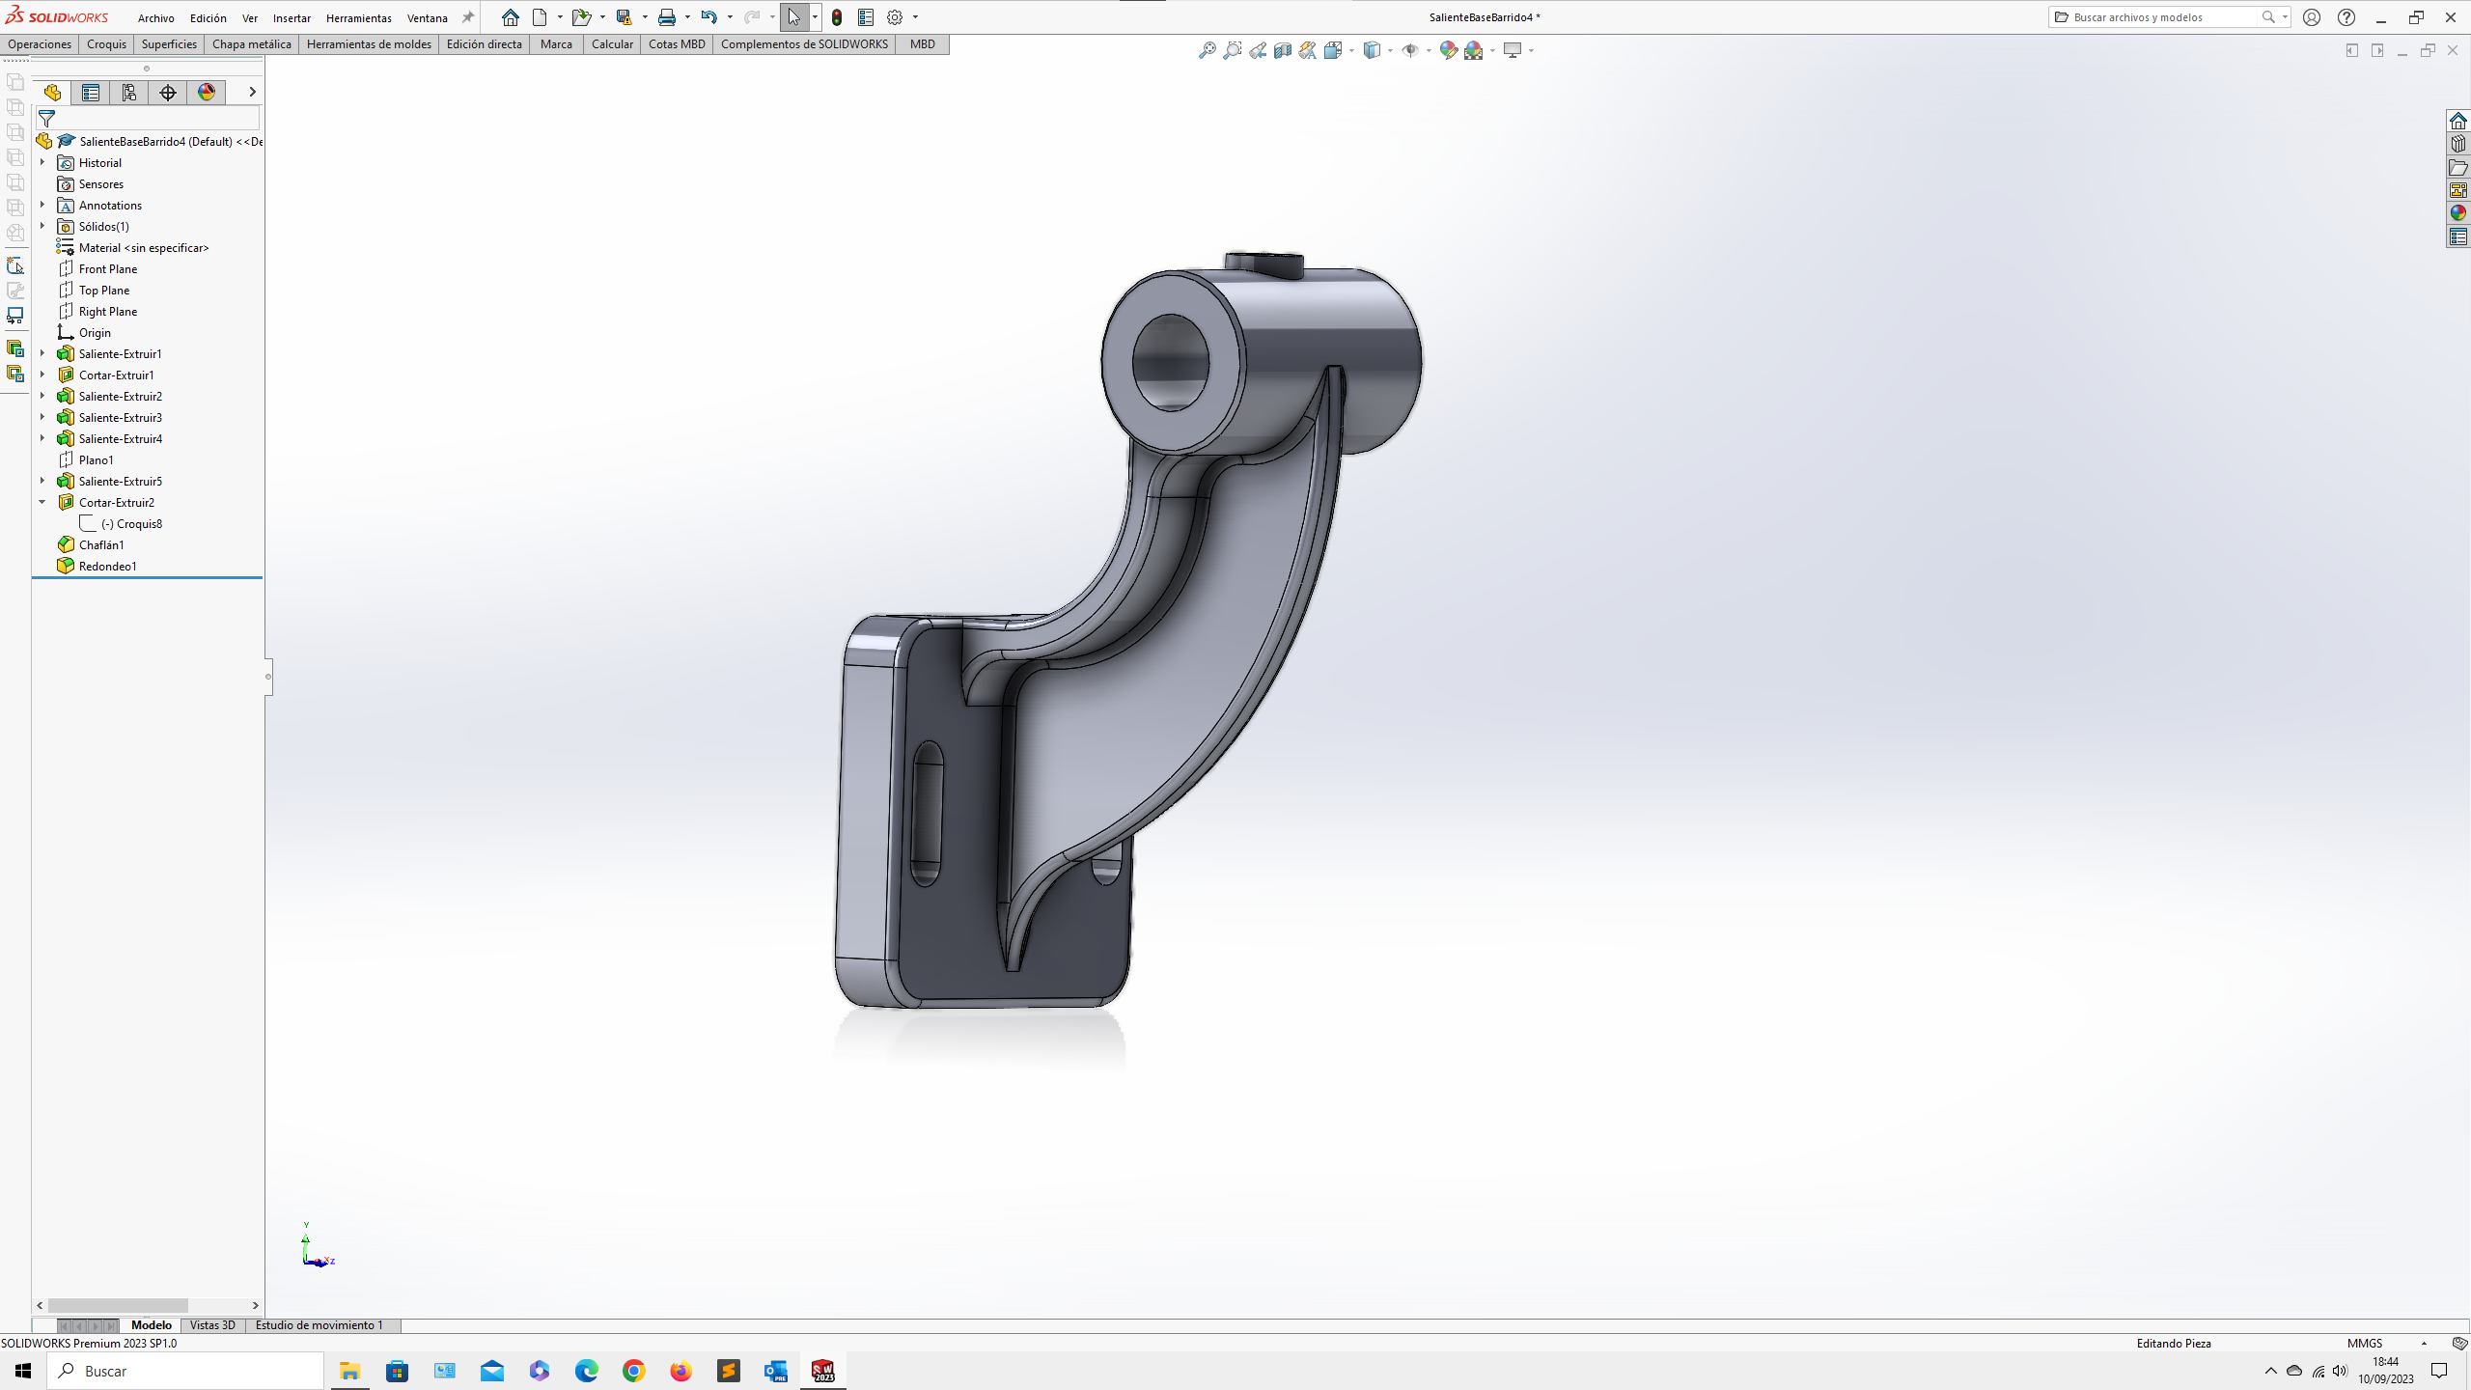Expand Saliente-Extruir5 feature
The width and height of the screenshot is (2471, 1390).
[42, 481]
